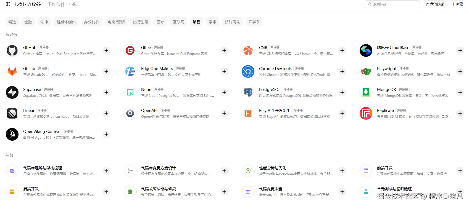Click the Supabase lightning logo icon

[x=12, y=92]
